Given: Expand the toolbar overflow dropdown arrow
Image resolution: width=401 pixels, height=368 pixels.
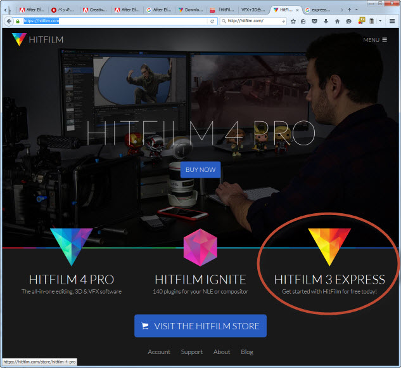Looking at the screenshot, I should click(380, 22).
